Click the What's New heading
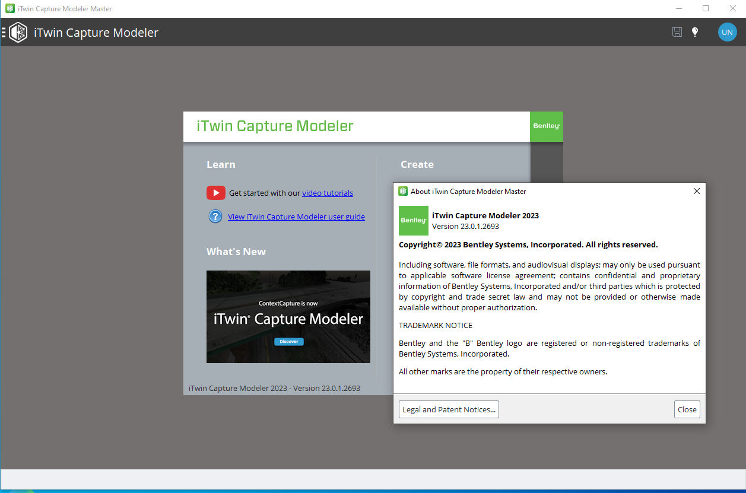 (x=236, y=252)
